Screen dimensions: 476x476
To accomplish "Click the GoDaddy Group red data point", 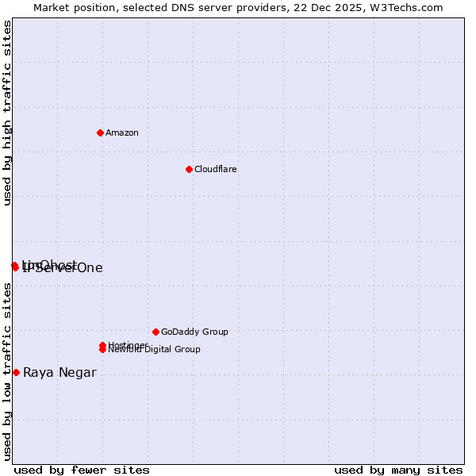I will point(155,332).
